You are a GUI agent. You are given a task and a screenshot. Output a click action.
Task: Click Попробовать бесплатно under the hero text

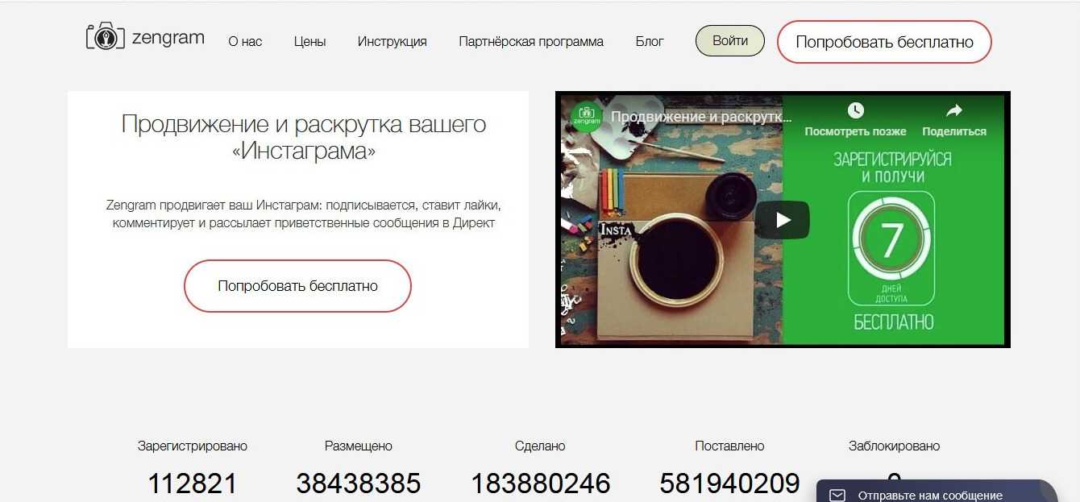click(297, 286)
